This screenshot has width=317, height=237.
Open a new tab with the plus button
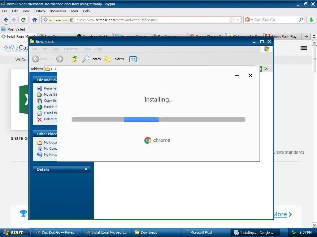[x=306, y=36]
